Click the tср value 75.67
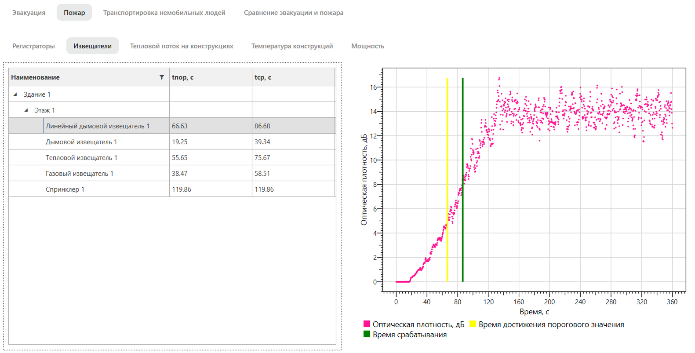 pyautogui.click(x=262, y=158)
